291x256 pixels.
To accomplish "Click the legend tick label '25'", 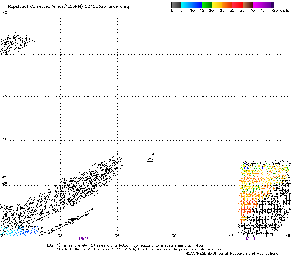I will click(x=222, y=11).
